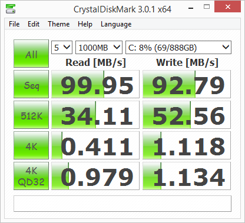Open the Edit menu

point(34,24)
